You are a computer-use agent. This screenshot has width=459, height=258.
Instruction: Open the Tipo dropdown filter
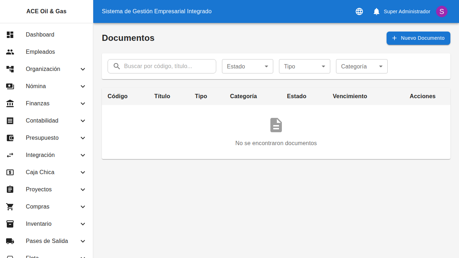tap(304, 66)
